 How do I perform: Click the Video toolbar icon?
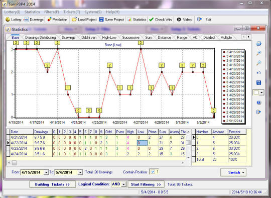click(x=179, y=20)
